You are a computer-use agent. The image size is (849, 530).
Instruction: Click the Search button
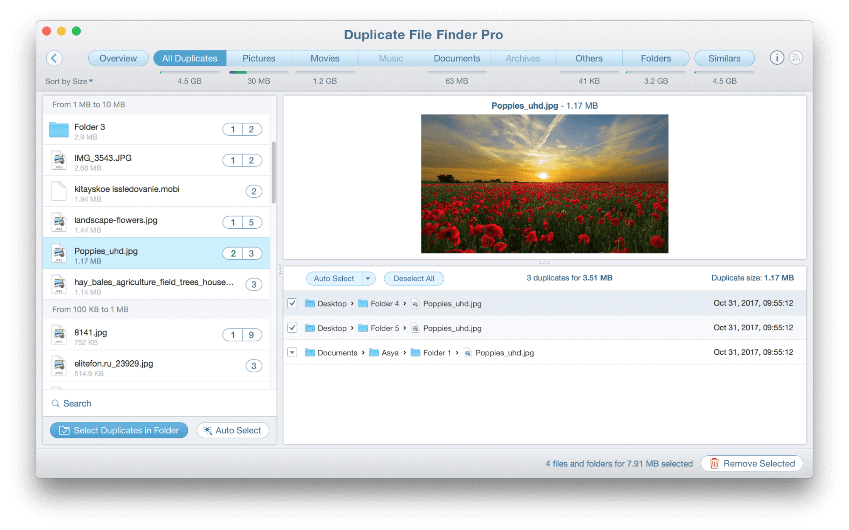click(x=72, y=402)
